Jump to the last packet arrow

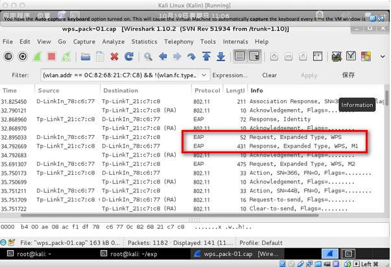(220, 57)
